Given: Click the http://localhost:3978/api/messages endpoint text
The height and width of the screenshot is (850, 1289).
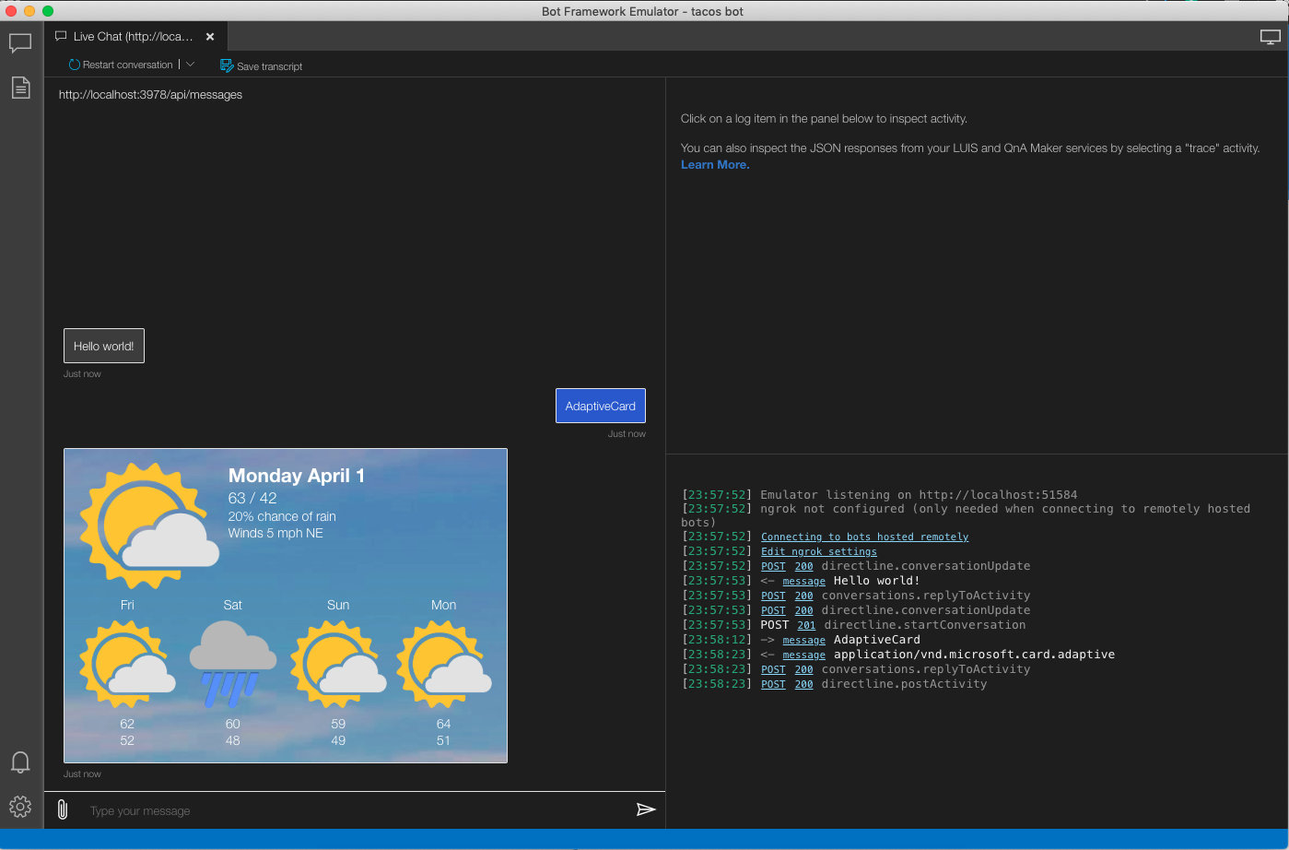Looking at the screenshot, I should pyautogui.click(x=150, y=95).
